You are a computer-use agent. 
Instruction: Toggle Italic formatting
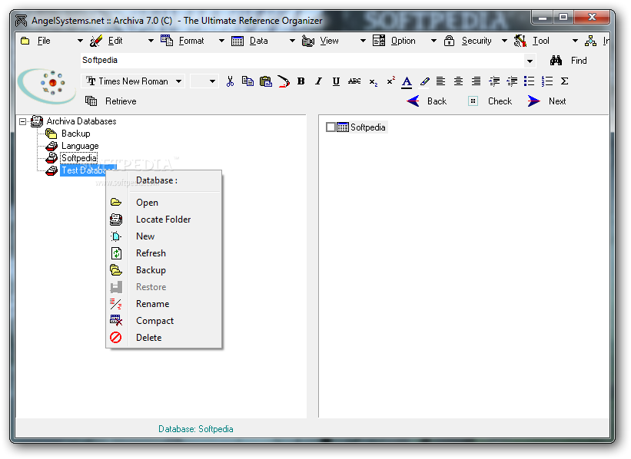pyautogui.click(x=318, y=81)
